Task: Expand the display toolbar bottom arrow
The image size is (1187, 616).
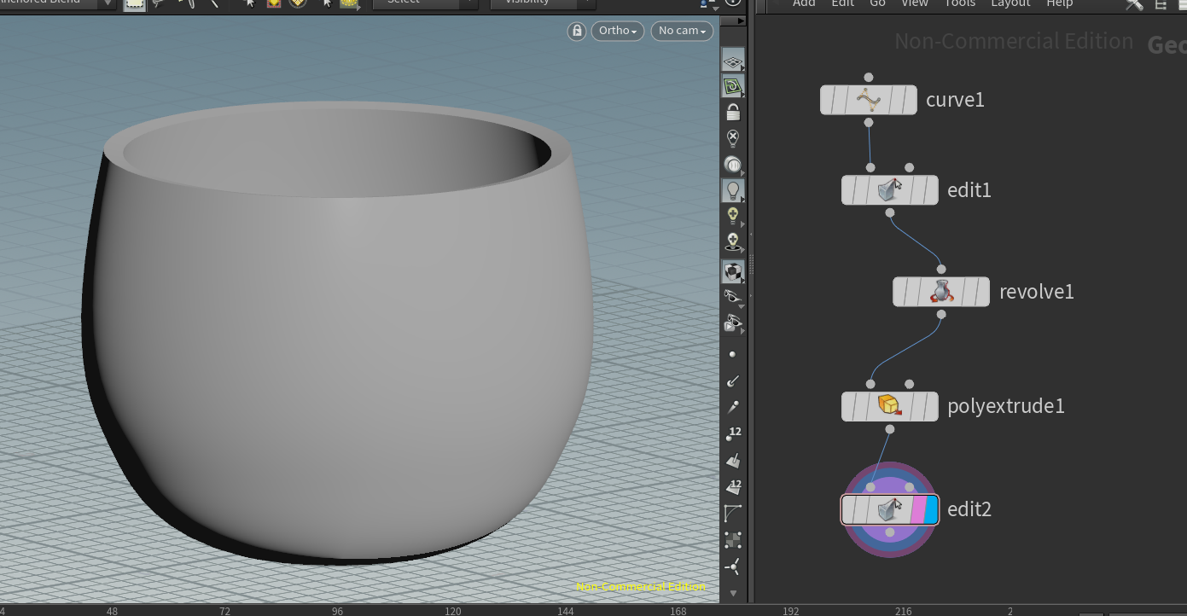Action: click(732, 593)
